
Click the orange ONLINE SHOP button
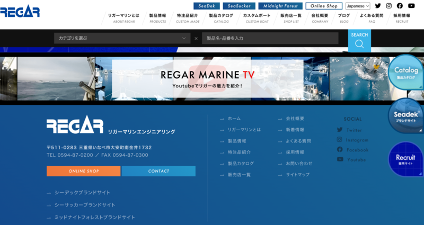point(84,171)
